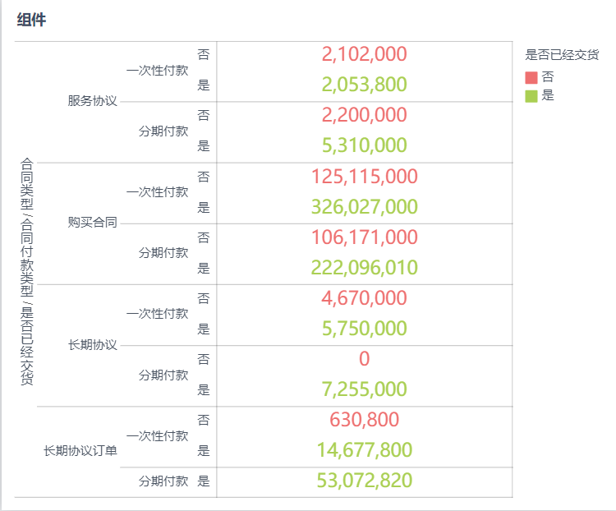Click the value 5,310,000
This screenshot has width=616, height=511.
coord(365,145)
